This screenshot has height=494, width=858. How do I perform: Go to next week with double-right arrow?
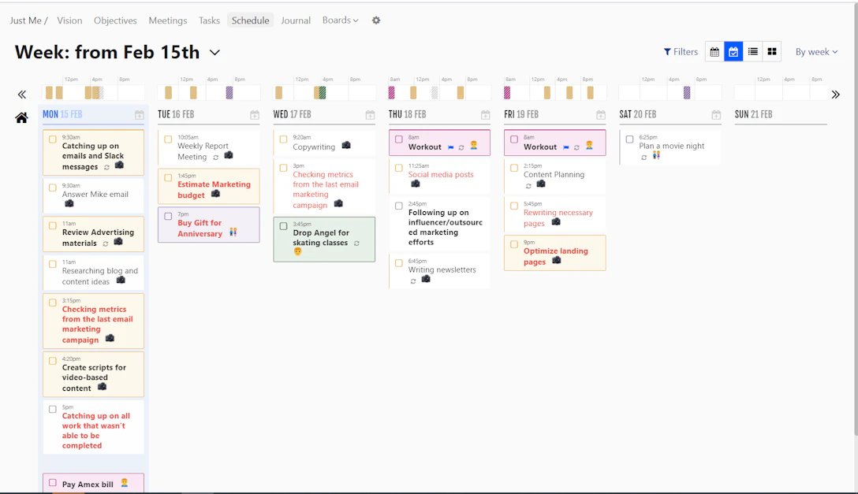[x=835, y=95]
